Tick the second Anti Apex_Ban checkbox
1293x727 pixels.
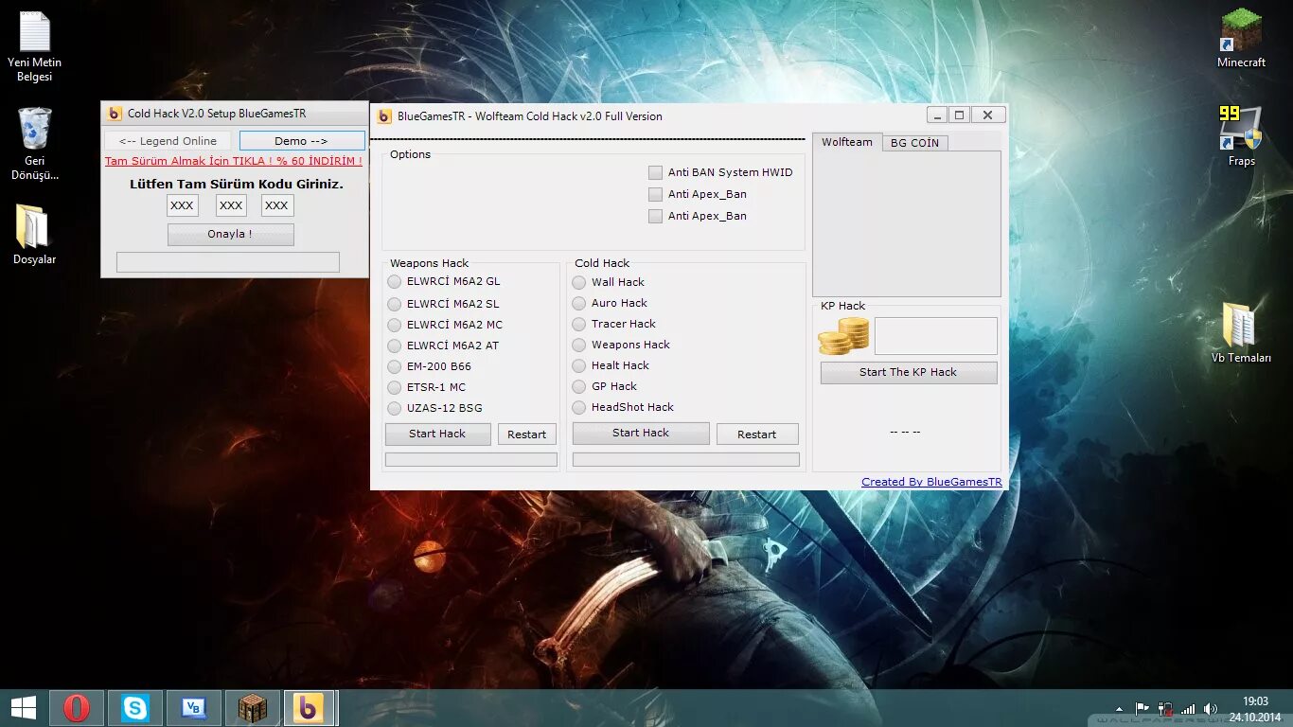click(x=655, y=216)
